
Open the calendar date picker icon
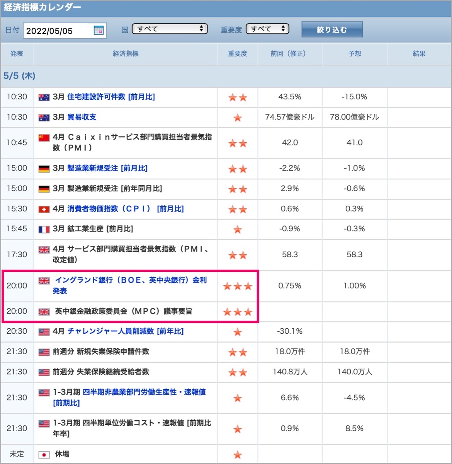coord(99,31)
